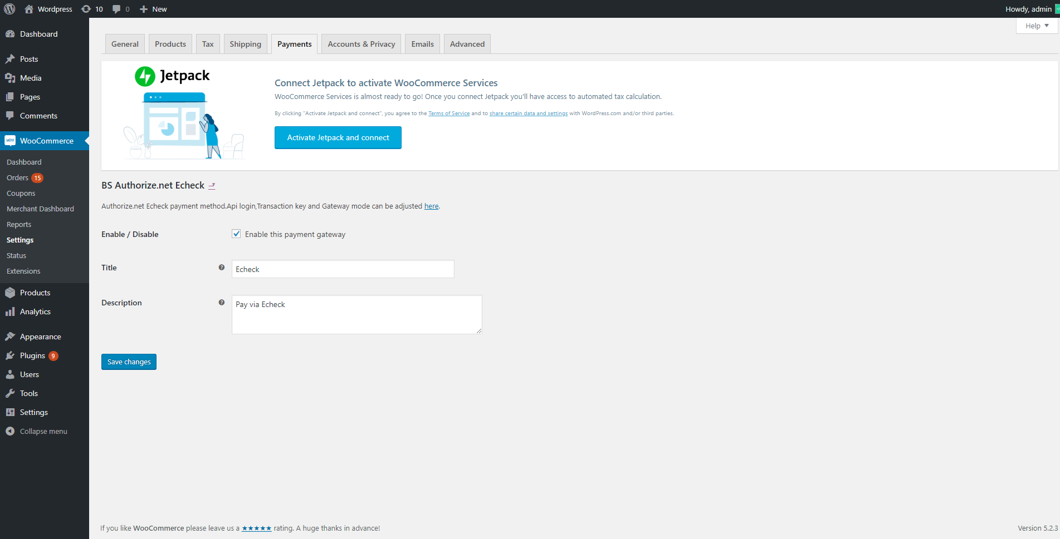The image size is (1060, 539).
Task: Click the Jetpack illustration image
Action: (x=184, y=126)
